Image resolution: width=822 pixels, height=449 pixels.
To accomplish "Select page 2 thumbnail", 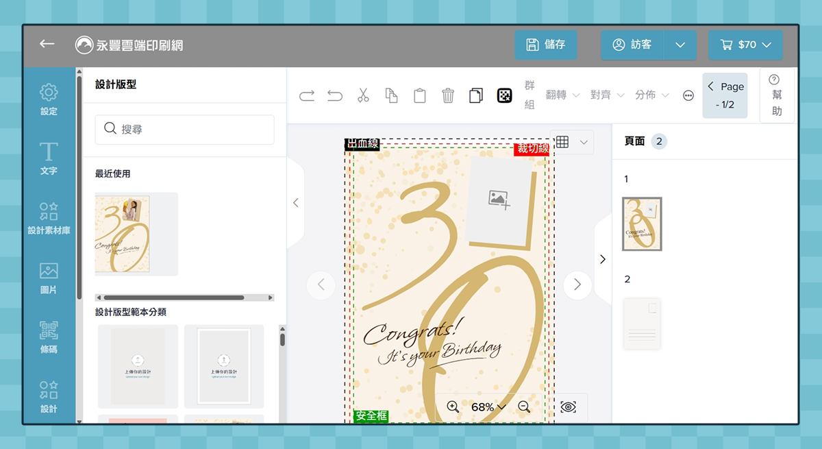I will pyautogui.click(x=643, y=324).
